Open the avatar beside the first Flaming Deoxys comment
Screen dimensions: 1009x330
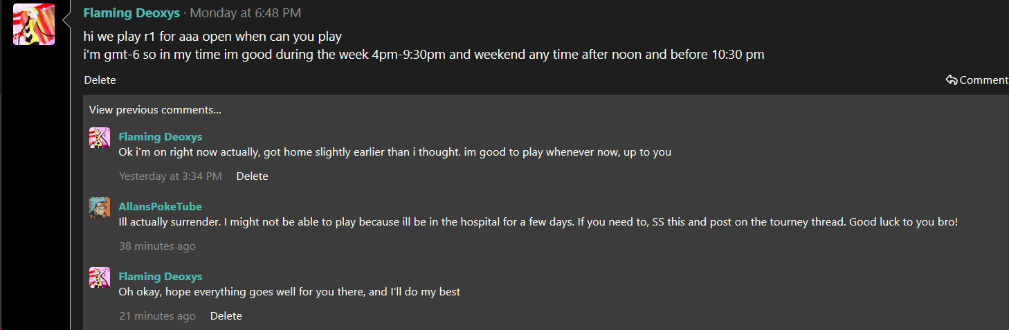click(100, 138)
